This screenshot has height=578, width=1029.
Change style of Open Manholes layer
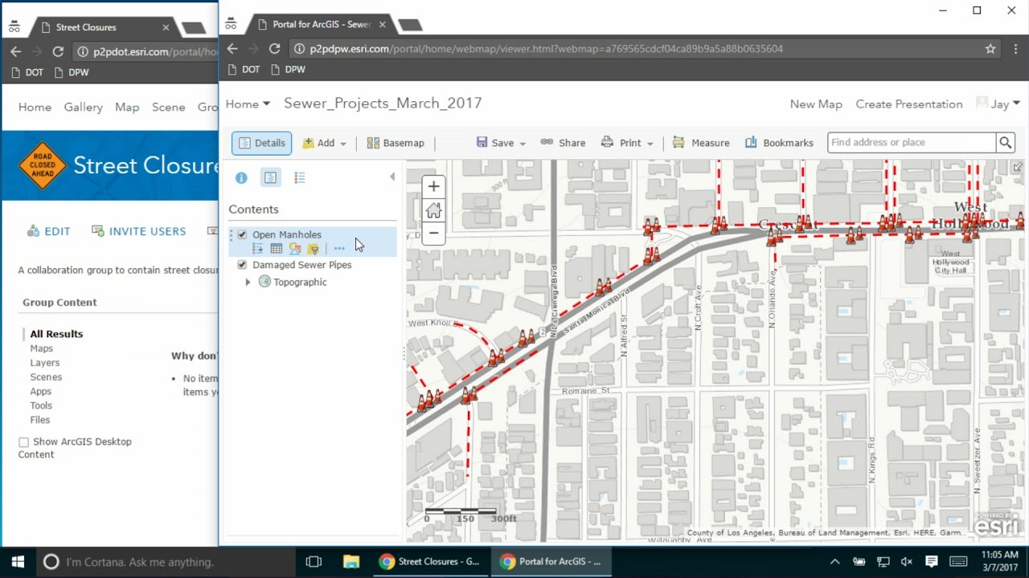click(295, 249)
